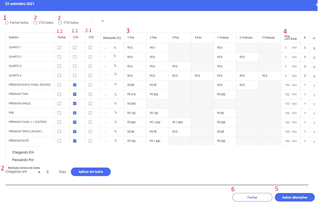This screenshot has width=318, height=204.
Task: Click 4 Pax price of QUARTO 4
Action: click(x=197, y=76)
